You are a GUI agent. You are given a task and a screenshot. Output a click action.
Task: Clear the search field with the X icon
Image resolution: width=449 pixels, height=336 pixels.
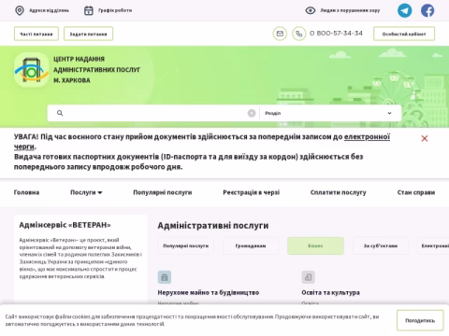[x=252, y=113]
